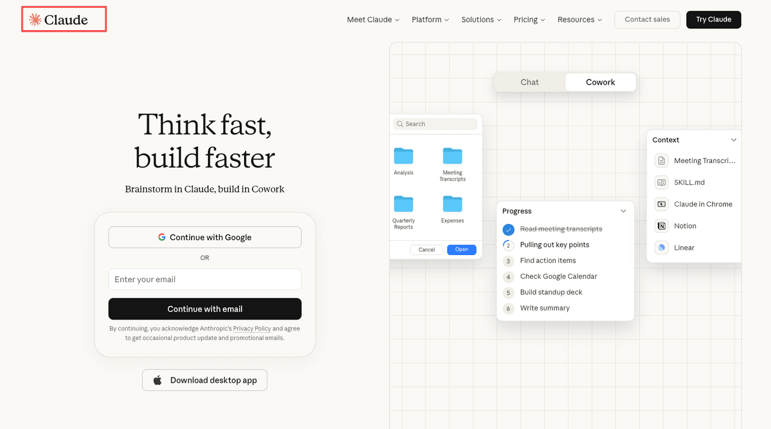Click the search magnifier in file picker
The height and width of the screenshot is (429, 771).
pos(400,123)
